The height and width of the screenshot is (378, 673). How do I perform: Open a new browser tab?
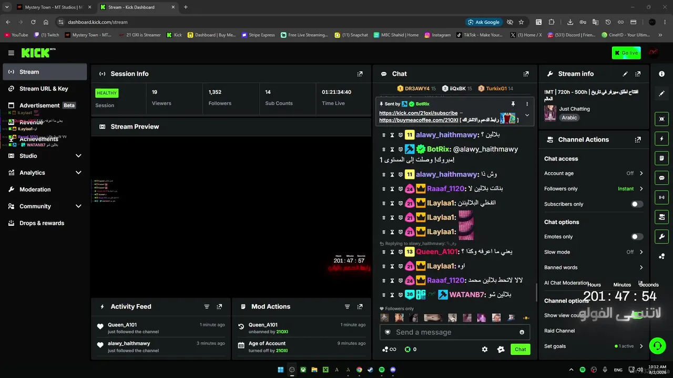(x=186, y=7)
